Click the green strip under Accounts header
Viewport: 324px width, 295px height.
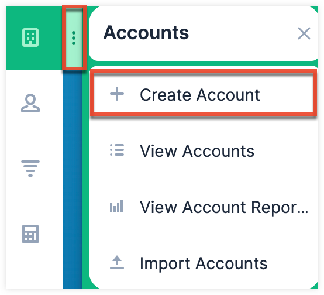coord(204,63)
